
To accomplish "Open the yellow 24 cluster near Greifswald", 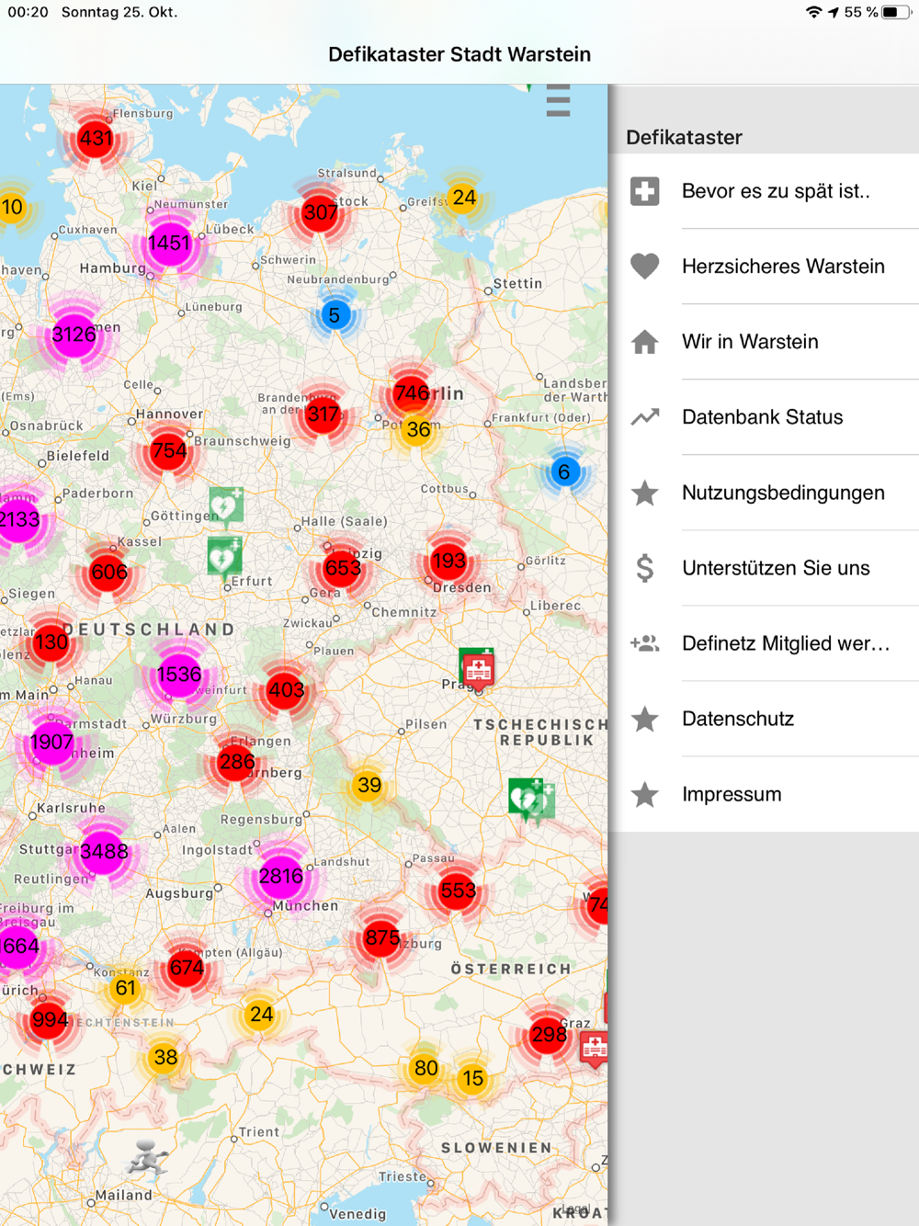I will point(464,198).
